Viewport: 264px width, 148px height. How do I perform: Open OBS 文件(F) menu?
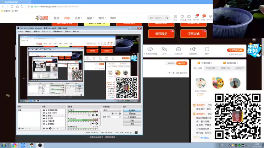(x=20, y=32)
